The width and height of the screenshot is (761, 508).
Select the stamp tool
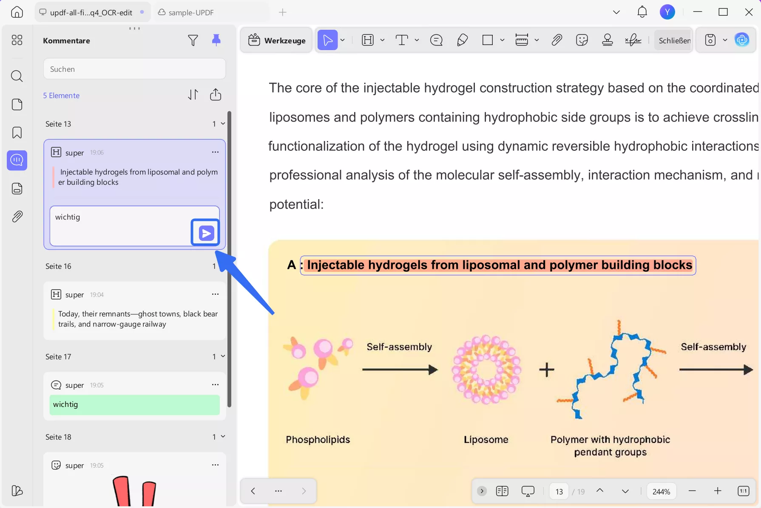click(x=608, y=40)
